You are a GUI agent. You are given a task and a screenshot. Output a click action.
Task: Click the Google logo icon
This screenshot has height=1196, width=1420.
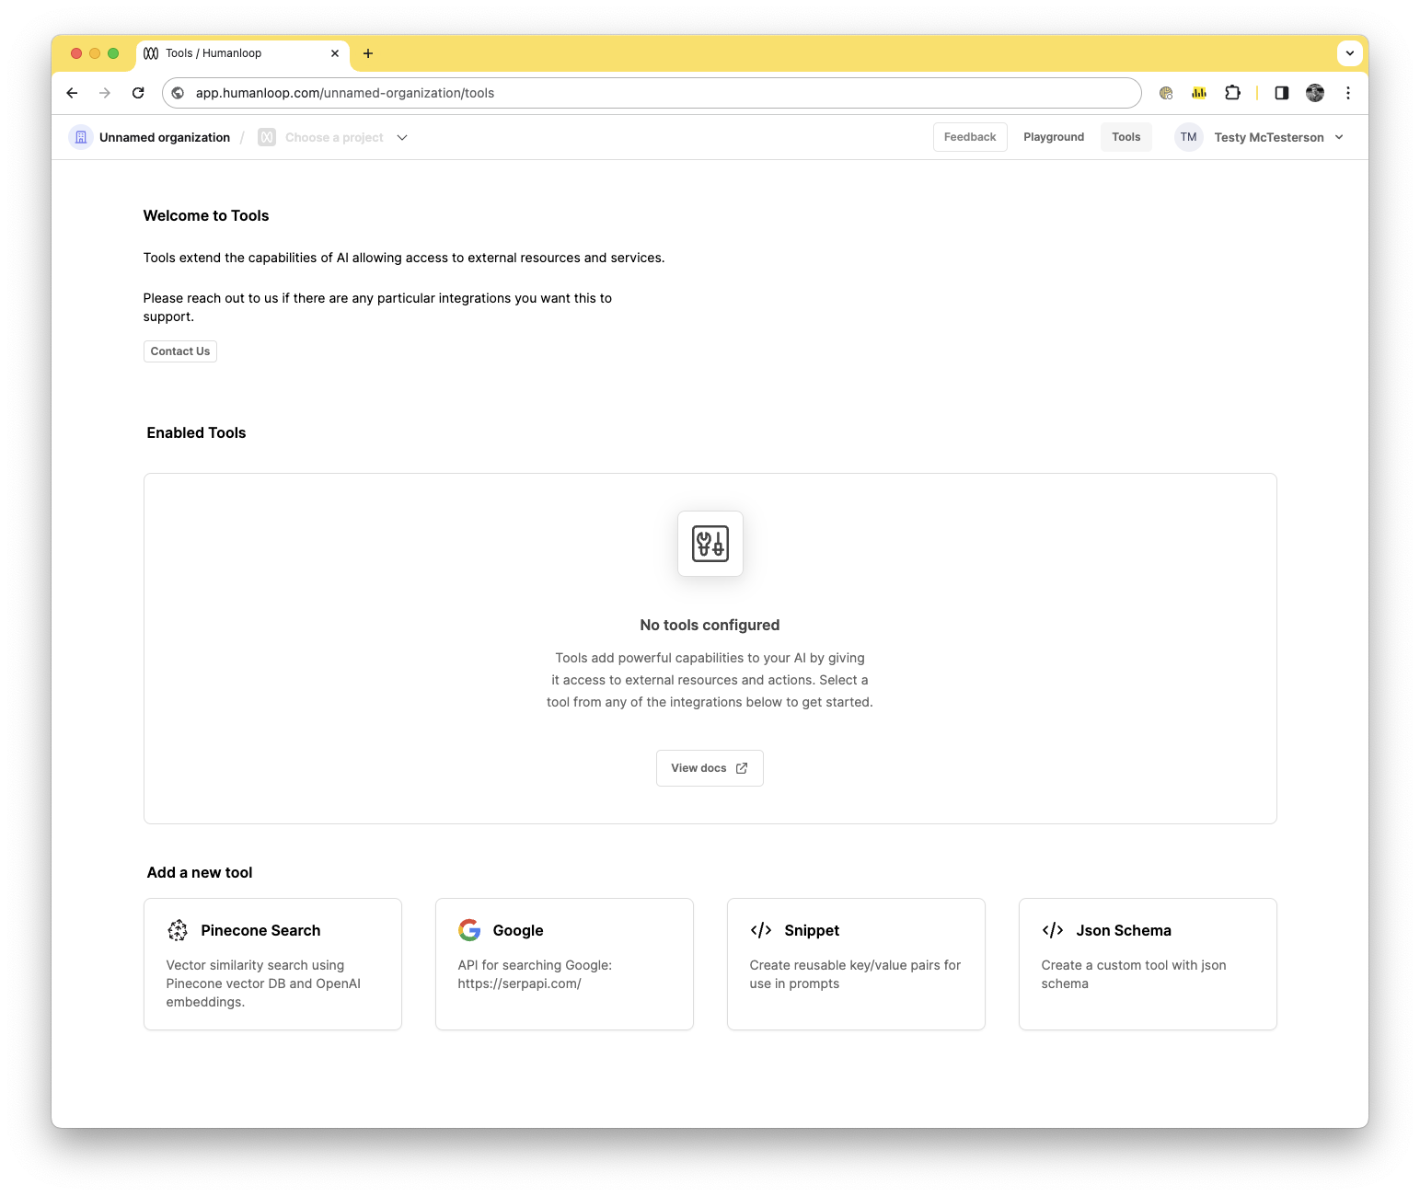coord(469,930)
